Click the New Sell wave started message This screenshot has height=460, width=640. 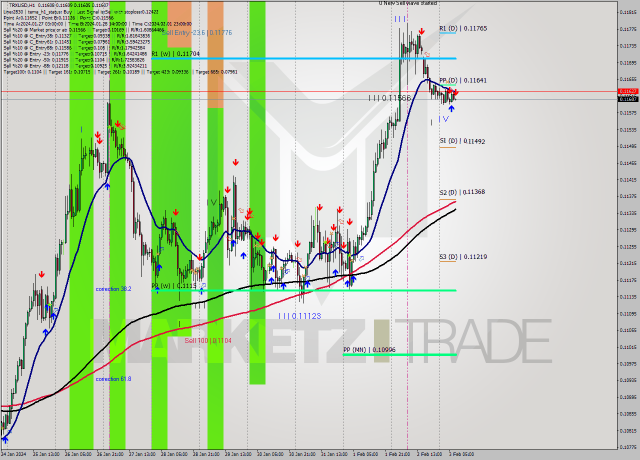(x=408, y=3)
